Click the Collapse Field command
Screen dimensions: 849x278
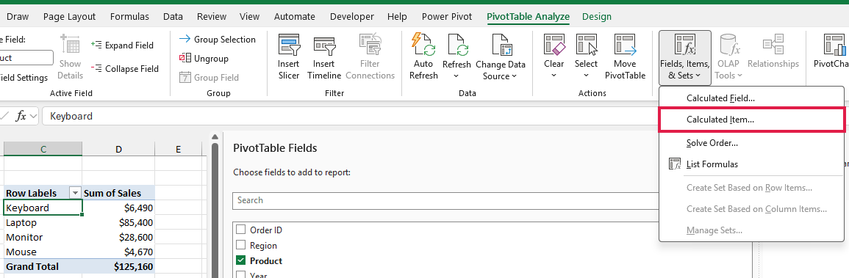[124, 68]
